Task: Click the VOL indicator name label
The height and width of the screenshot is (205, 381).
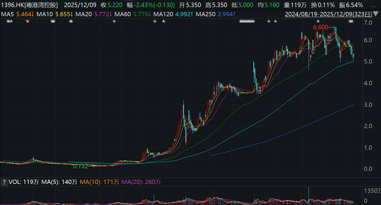Action: coord(15,182)
